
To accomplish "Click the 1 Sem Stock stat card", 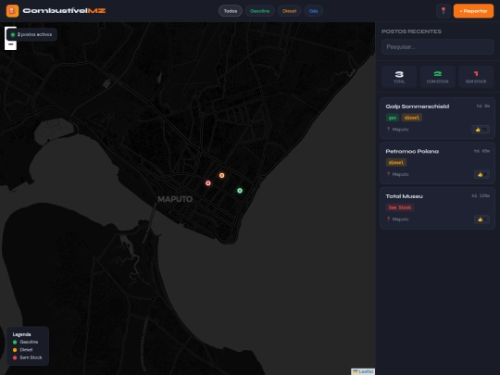I will tap(476, 77).
